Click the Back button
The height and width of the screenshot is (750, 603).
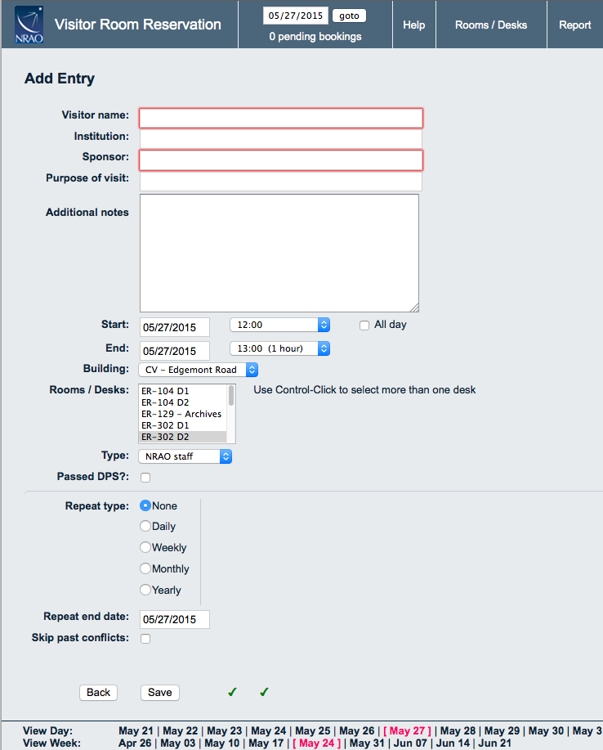pos(98,692)
